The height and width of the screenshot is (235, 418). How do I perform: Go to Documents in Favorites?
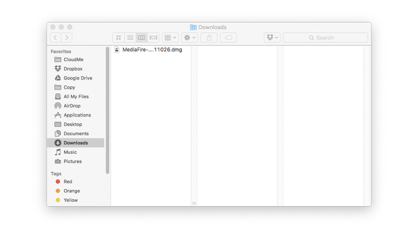[76, 133]
